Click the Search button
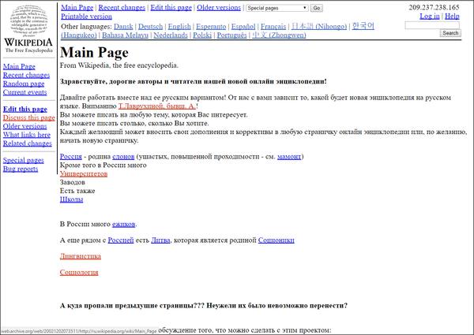Viewport: 474px width, 335px height. (x=450, y=33)
